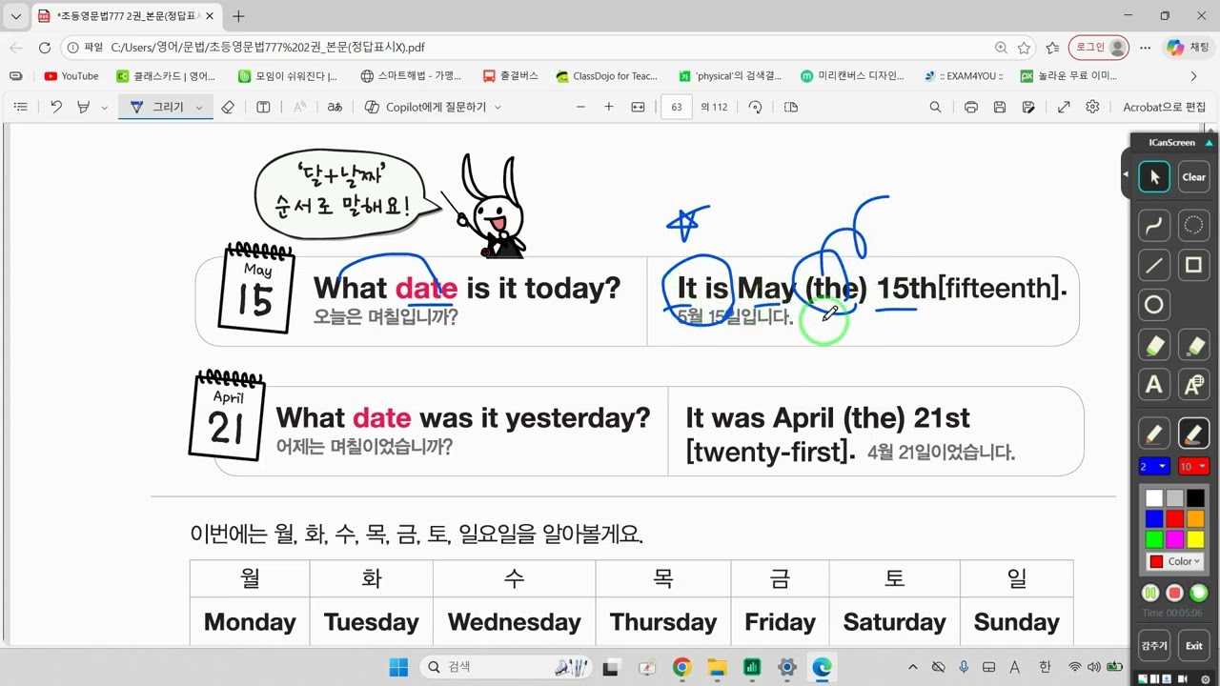Select the curved freehand line tool in ICanScreen

(1154, 226)
